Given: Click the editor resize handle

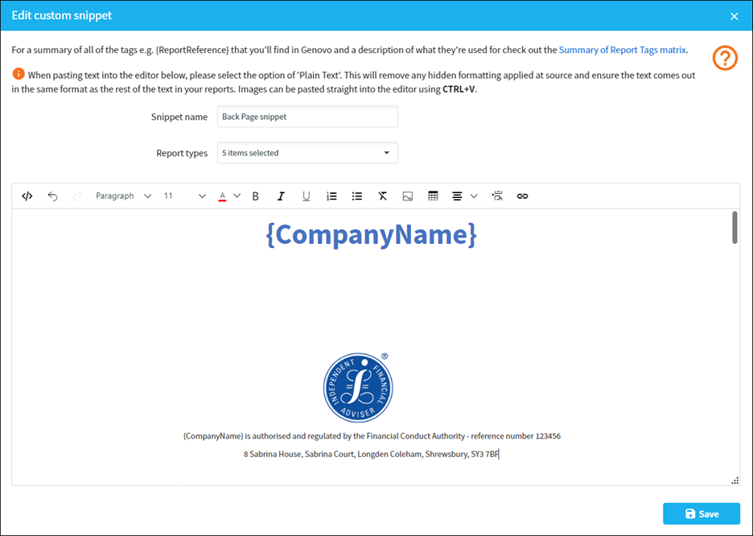Looking at the screenshot, I should [x=734, y=480].
